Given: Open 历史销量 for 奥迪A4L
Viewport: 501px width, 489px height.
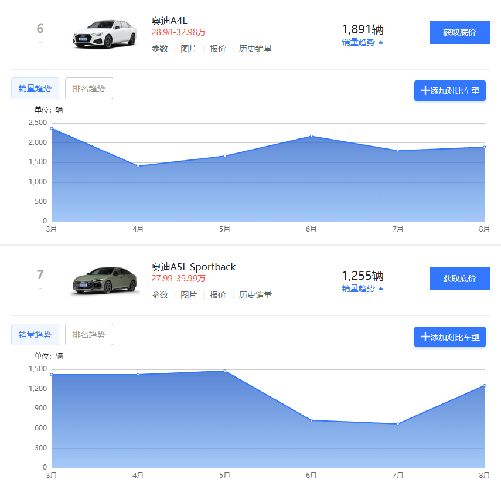Looking at the screenshot, I should pyautogui.click(x=255, y=49).
